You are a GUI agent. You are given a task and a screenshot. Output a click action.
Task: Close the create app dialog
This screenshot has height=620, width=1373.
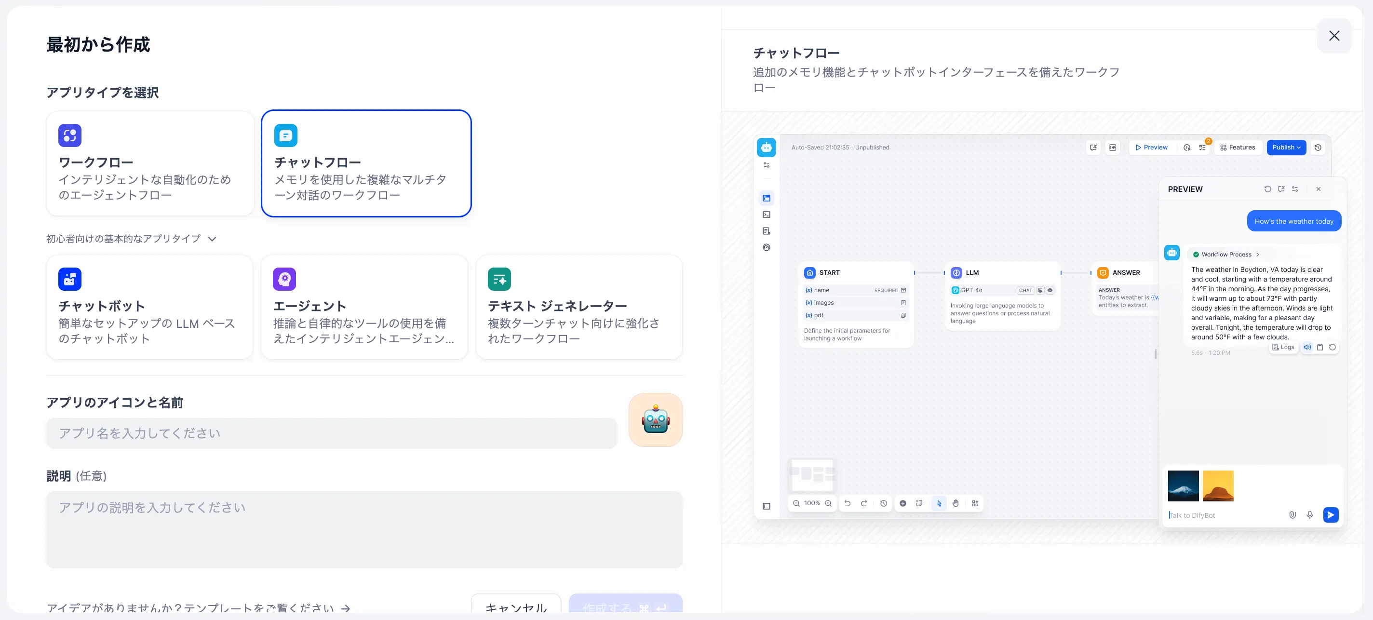coord(1334,36)
